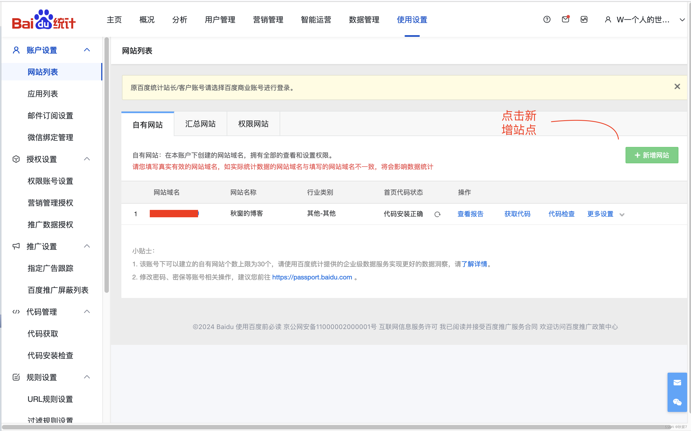The width and height of the screenshot is (691, 431).
Task: Collapse the 代码管理 section chevron
Action: tap(87, 311)
